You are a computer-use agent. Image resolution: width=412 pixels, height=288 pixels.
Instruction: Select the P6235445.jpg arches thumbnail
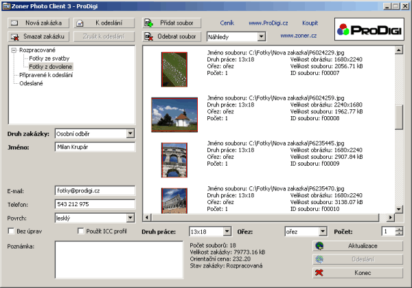click(x=174, y=160)
